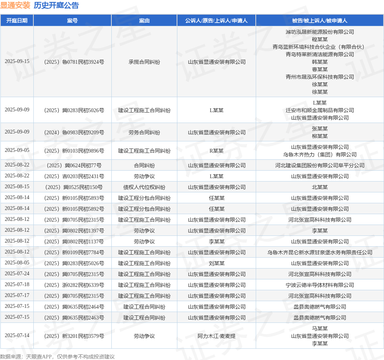Click the 数据来源 天眼查APP footer note
The height and width of the screenshot is (360, 384).
(57, 357)
